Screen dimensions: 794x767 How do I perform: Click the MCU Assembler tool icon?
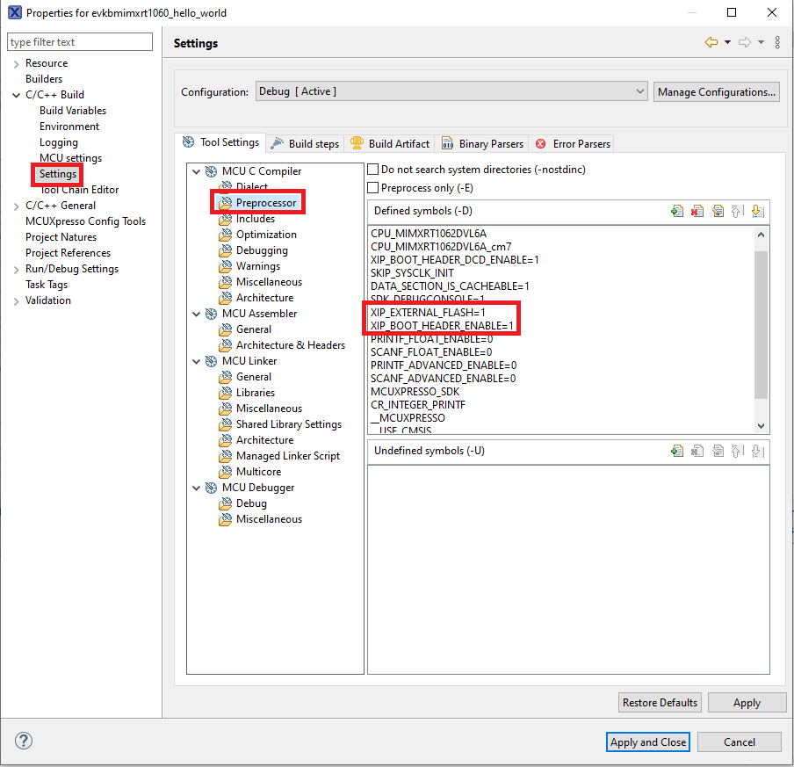(211, 314)
